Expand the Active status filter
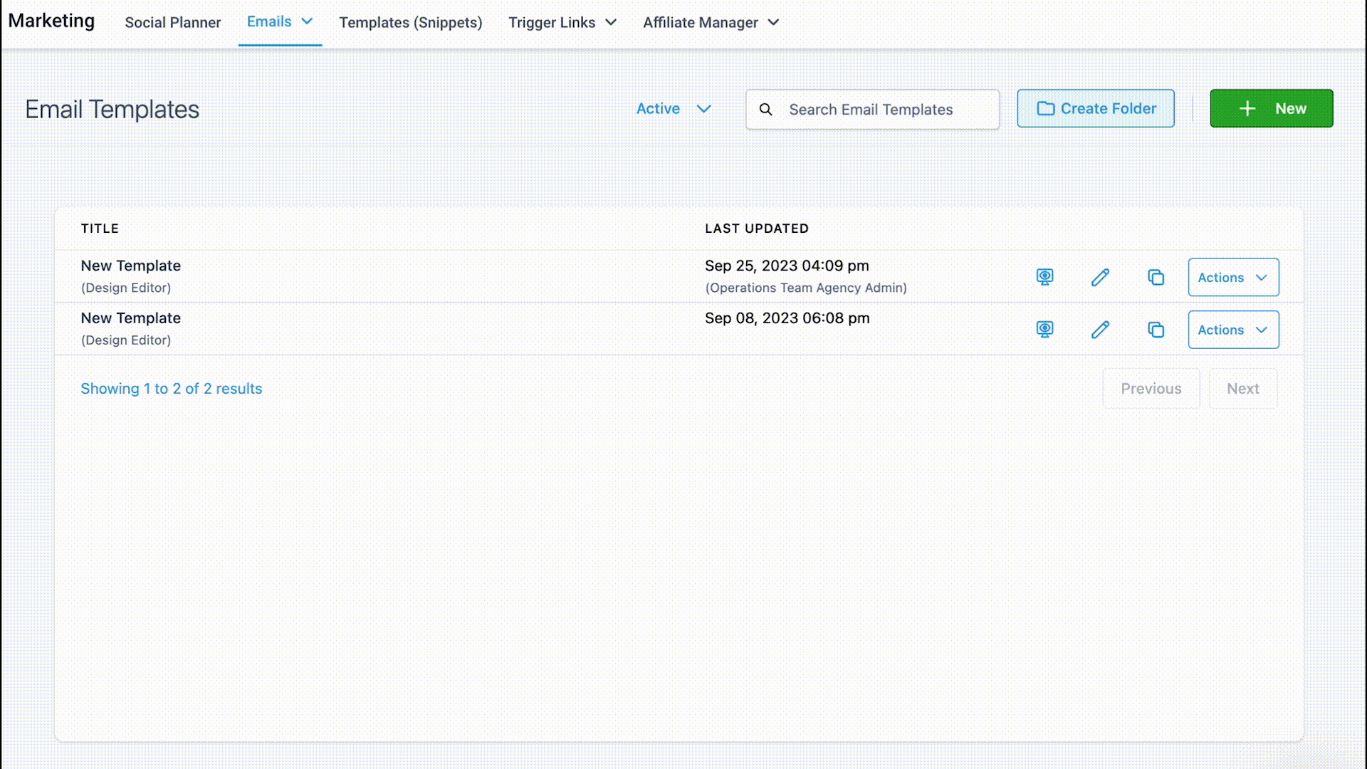This screenshot has height=769, width=1367. [x=673, y=109]
